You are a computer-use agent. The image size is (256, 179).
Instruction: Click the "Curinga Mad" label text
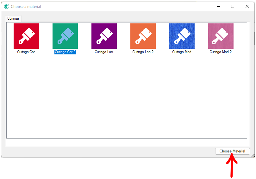[182, 52]
